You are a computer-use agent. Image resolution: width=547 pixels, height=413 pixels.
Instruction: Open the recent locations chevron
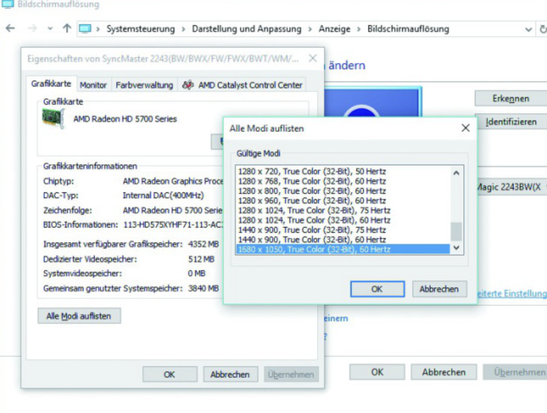tap(50, 29)
